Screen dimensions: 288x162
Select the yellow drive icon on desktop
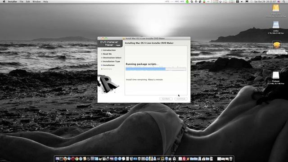[x=276, y=8]
